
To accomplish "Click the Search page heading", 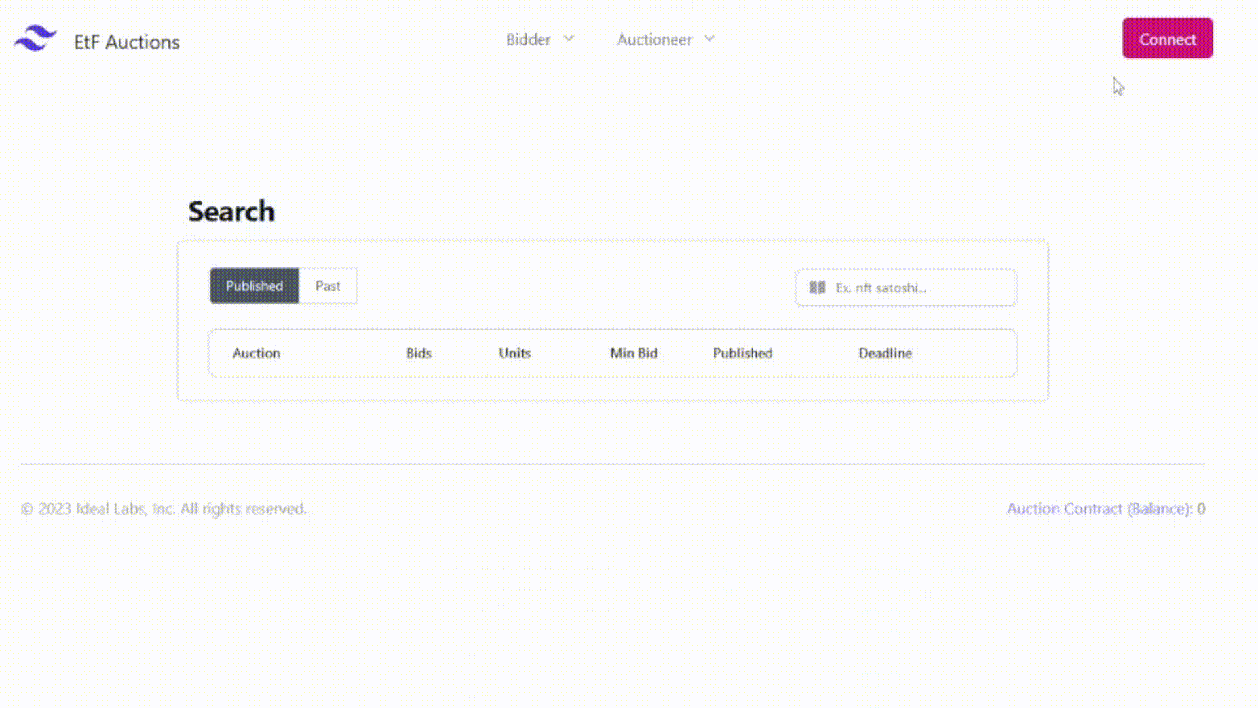I will click(x=231, y=212).
